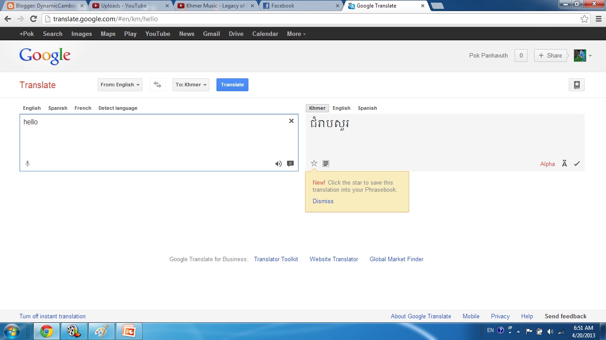Show example usage speech bubble icon
This screenshot has width=606, height=340.
[291, 164]
